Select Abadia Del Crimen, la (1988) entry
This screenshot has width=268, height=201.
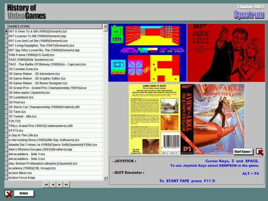click(55, 144)
